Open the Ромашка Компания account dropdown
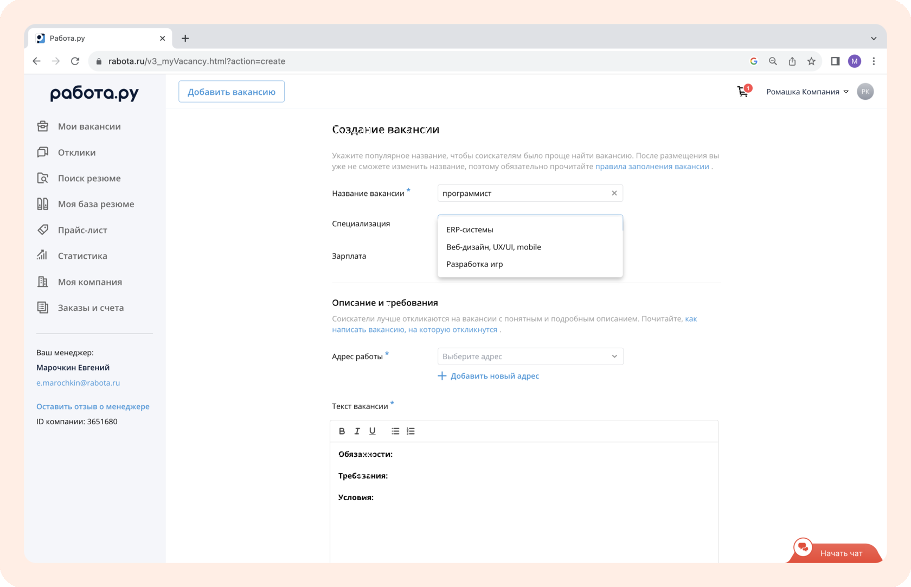 click(x=807, y=92)
